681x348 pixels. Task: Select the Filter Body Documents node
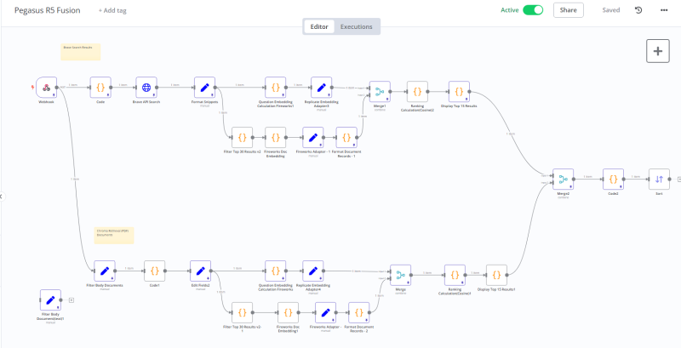click(x=105, y=271)
